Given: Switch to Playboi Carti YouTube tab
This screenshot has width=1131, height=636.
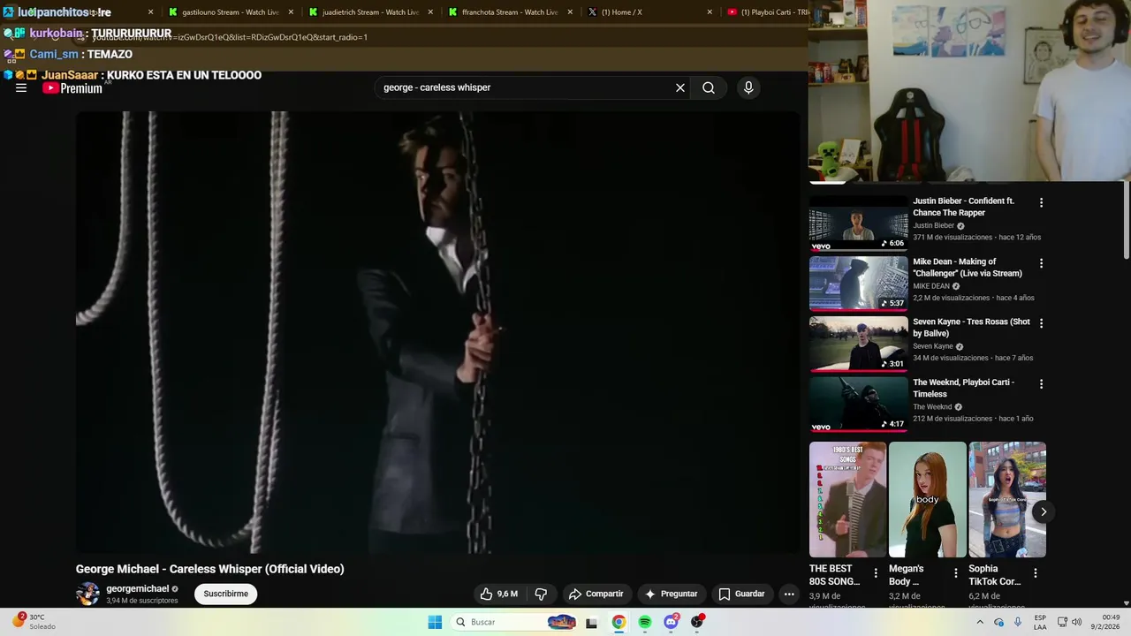Looking at the screenshot, I should 765,12.
